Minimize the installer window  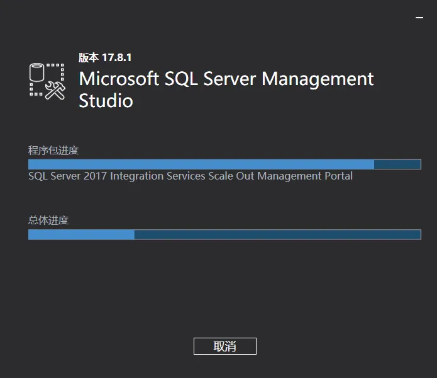coord(419,19)
